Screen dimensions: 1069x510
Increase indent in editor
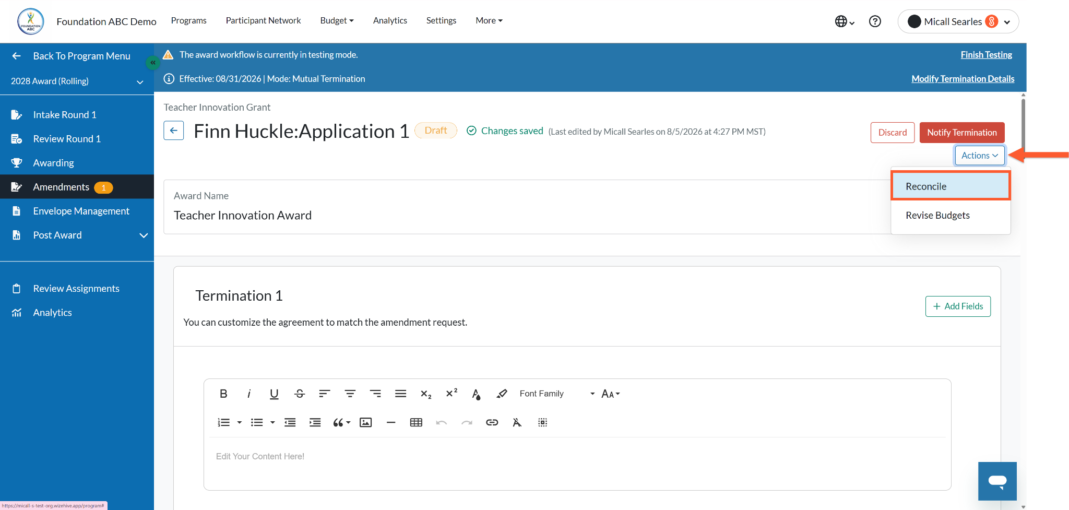tap(315, 422)
